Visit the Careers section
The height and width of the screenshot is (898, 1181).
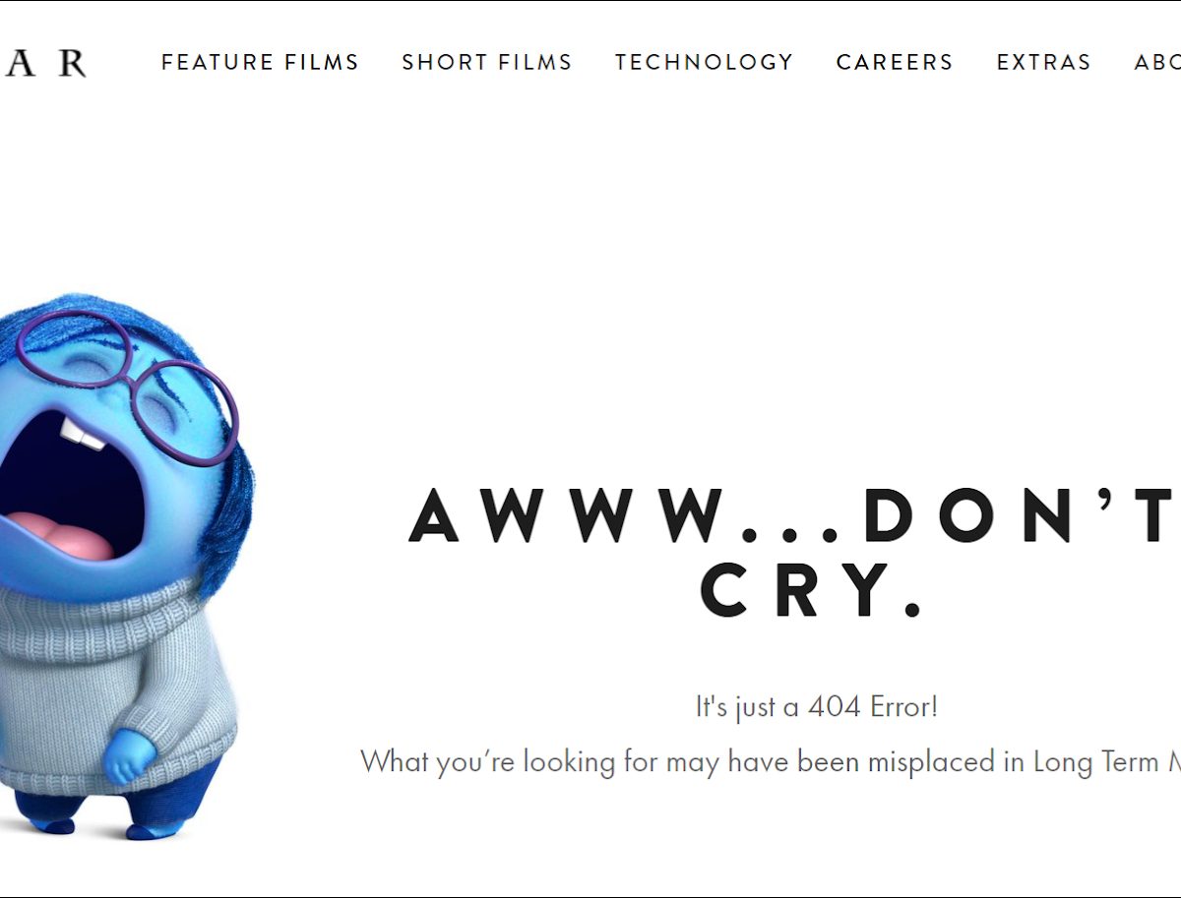coord(895,62)
